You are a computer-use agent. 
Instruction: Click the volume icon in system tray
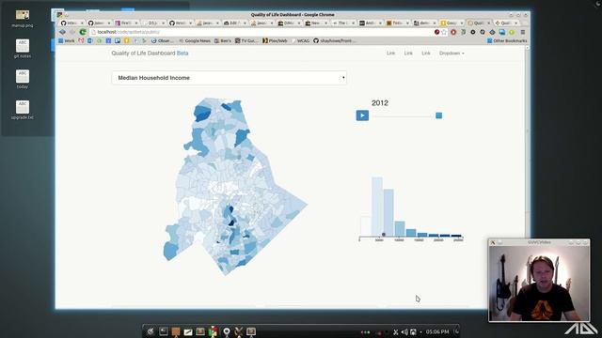[404, 331]
